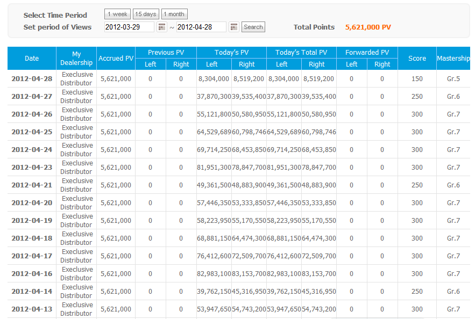This screenshot has height=319, width=475.
Task: Select the date cell 2012-04-23
Action: point(32,168)
